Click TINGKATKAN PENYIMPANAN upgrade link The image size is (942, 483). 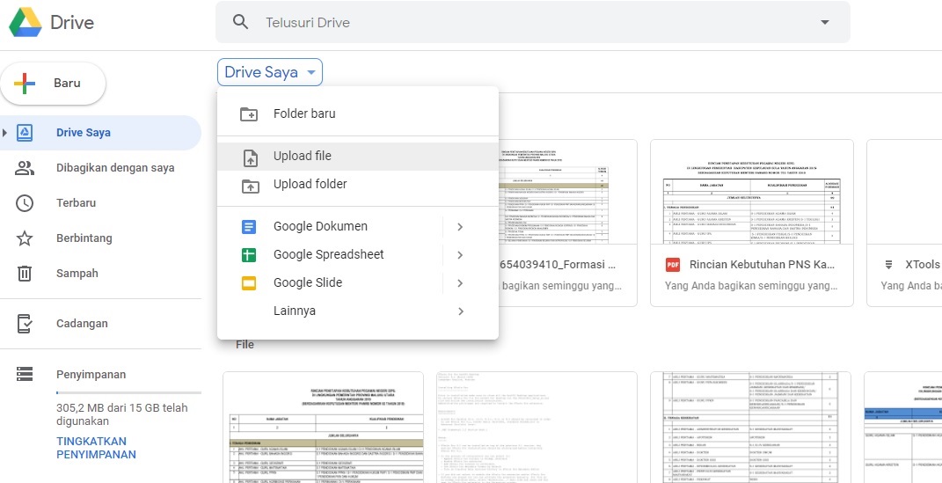[x=96, y=448]
